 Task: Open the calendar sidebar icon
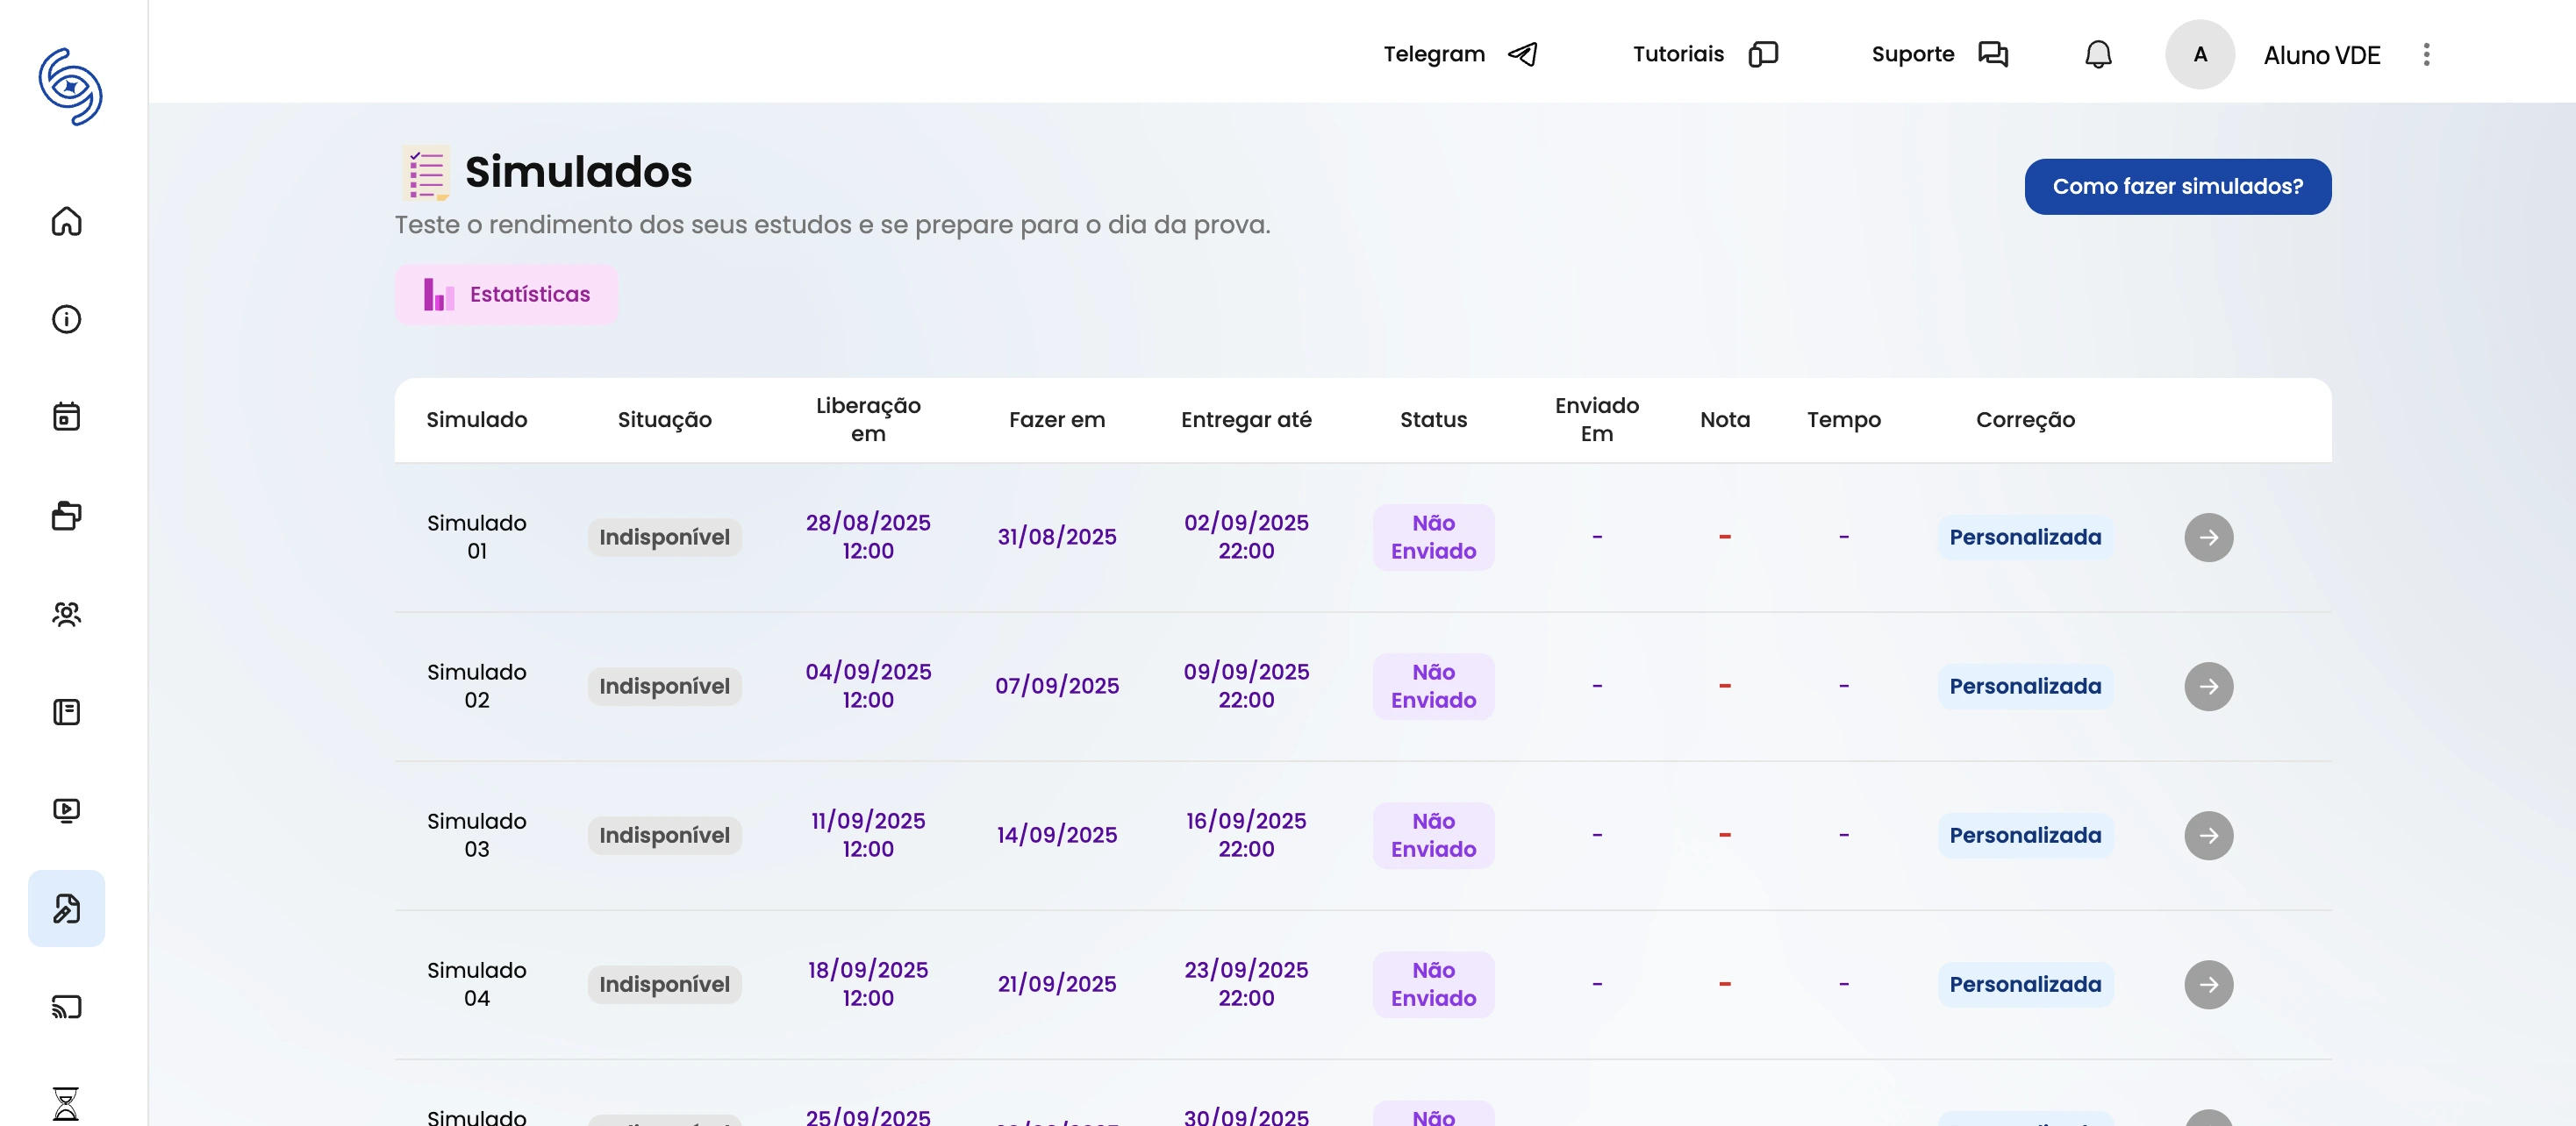click(x=66, y=417)
